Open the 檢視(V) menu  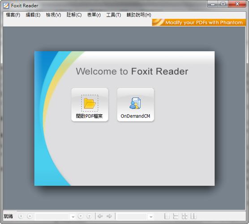click(x=53, y=15)
